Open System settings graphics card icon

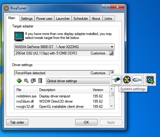(x=116, y=80)
